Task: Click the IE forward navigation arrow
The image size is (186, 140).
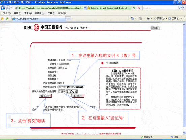Action: point(8,8)
